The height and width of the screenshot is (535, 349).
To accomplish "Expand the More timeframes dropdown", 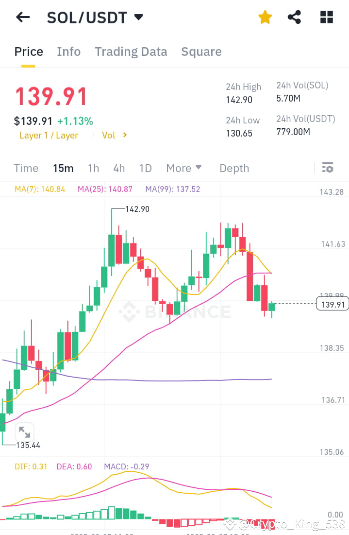I will [x=183, y=168].
